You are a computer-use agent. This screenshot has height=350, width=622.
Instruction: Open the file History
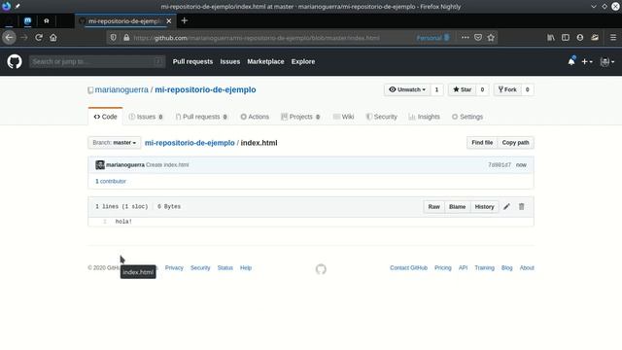click(x=484, y=207)
